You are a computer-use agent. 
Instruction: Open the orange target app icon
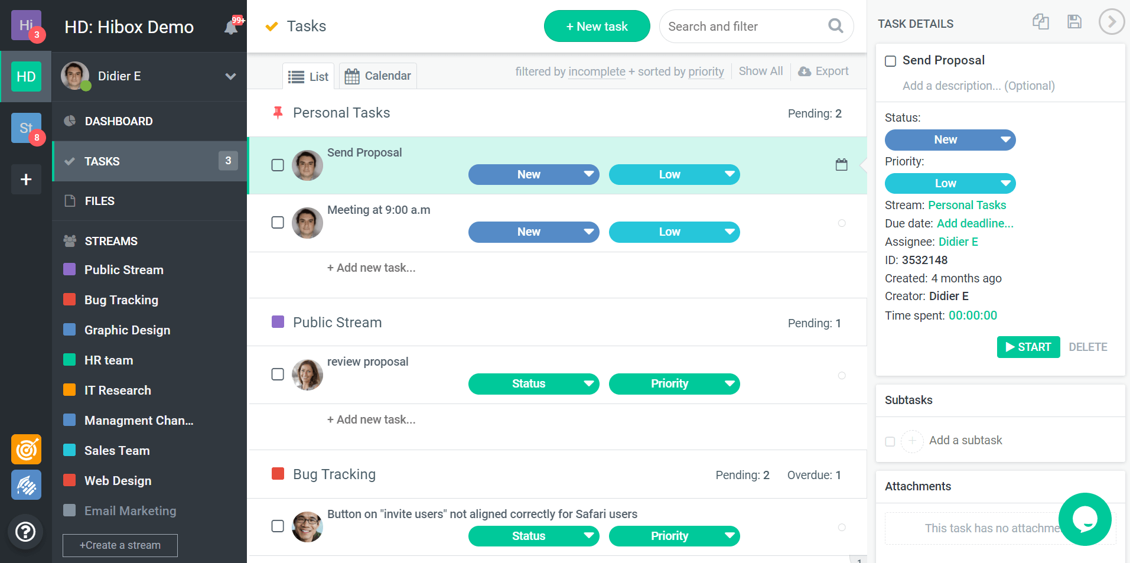26,450
